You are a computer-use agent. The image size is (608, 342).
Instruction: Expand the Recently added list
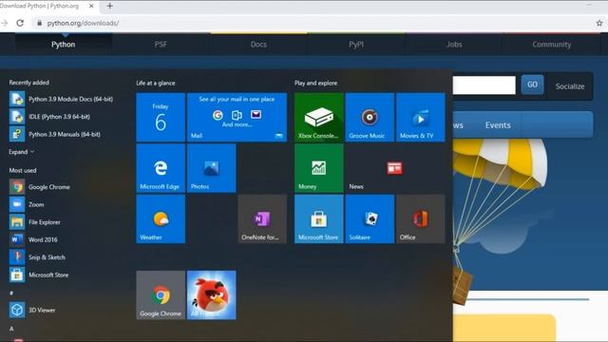pyautogui.click(x=22, y=152)
